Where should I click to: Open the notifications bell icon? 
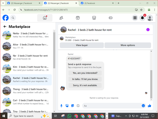pos(143,18)
